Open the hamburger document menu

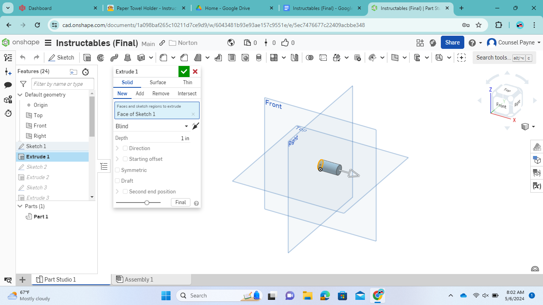48,43
